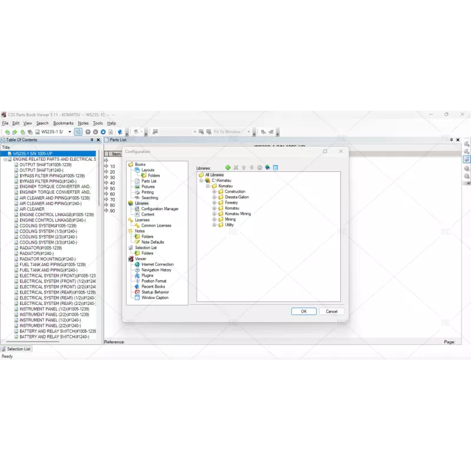Select the Pictures configuration item

pos(148,187)
